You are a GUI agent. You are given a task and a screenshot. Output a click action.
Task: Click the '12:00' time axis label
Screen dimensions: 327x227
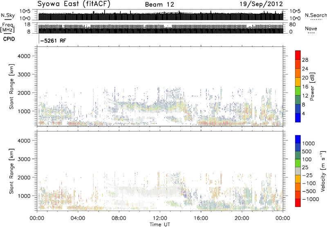point(160,218)
